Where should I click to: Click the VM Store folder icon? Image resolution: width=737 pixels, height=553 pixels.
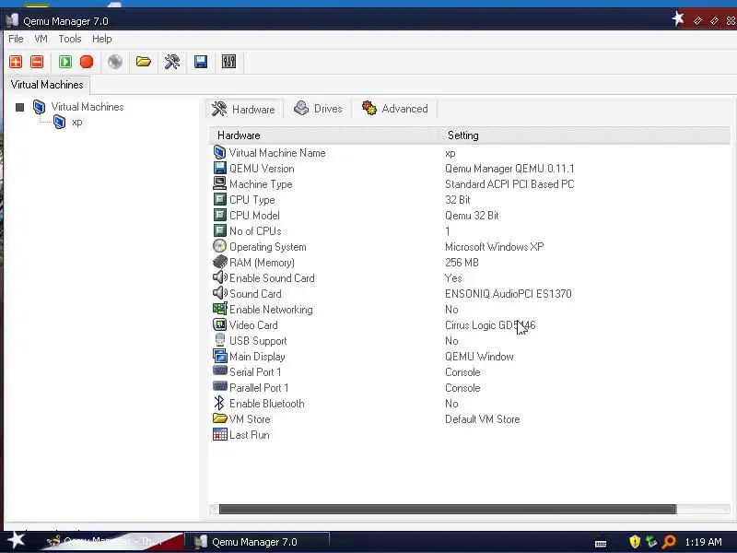[x=219, y=418]
